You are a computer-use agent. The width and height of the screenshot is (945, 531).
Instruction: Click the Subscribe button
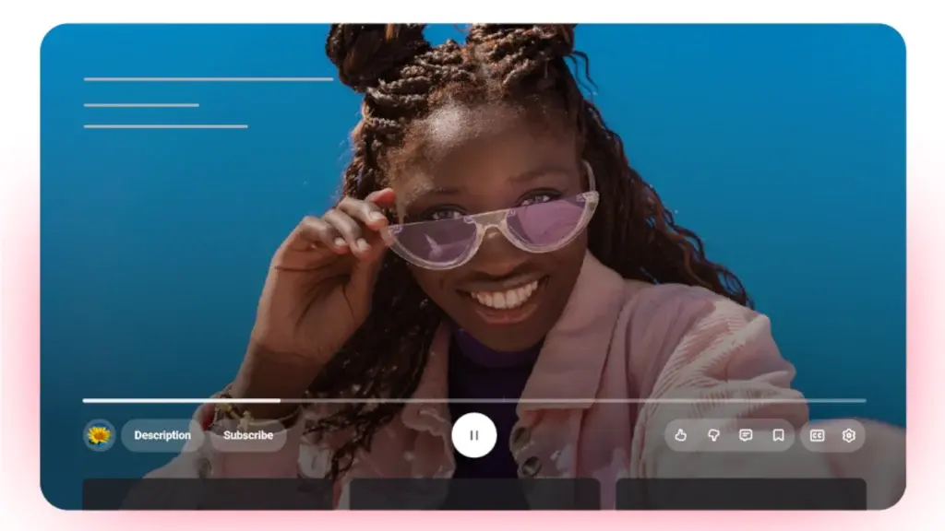pyautogui.click(x=247, y=435)
